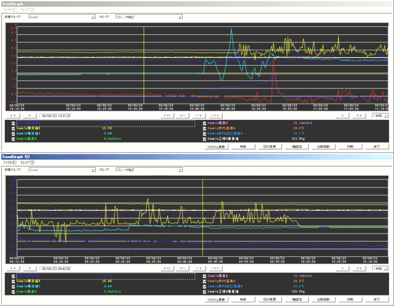This screenshot has height=306, width=394.
Task: Toggle Sample工程A重量値 checkbox in top TrendGraph
Action: (x=204, y=139)
